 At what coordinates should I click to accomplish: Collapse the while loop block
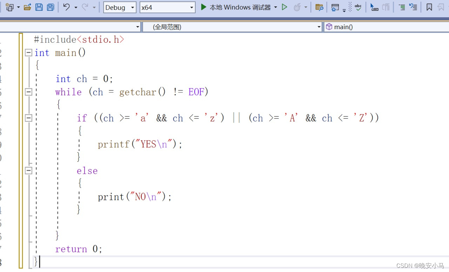point(29,92)
